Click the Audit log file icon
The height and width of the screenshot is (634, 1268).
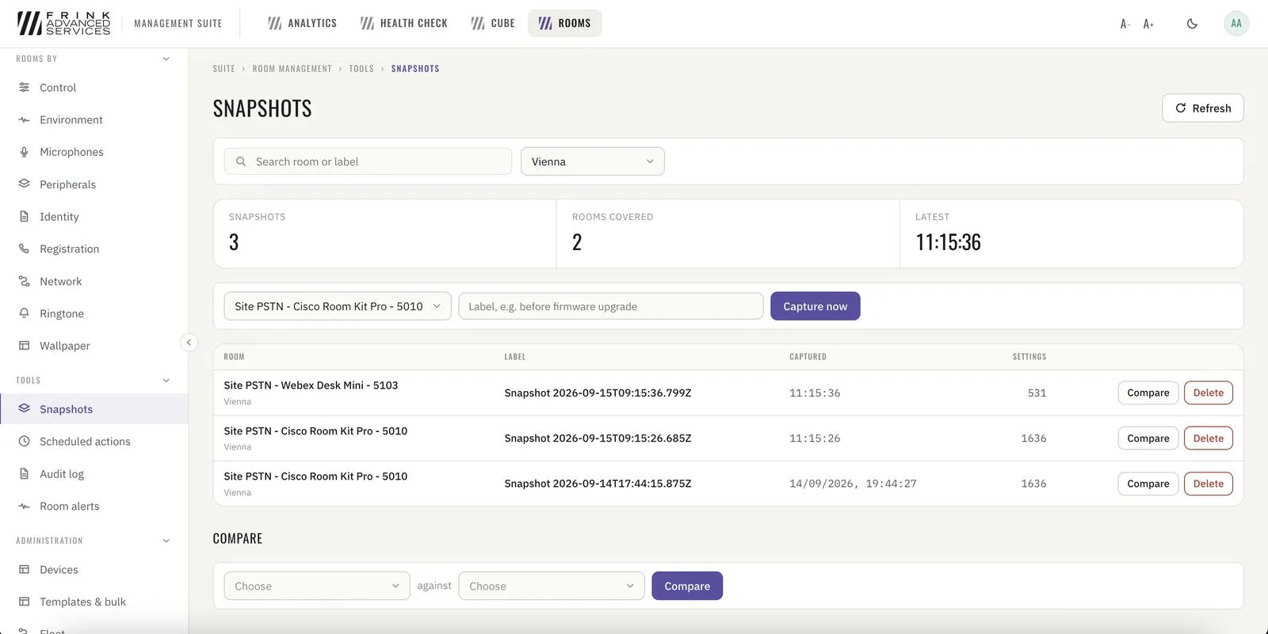click(x=24, y=474)
